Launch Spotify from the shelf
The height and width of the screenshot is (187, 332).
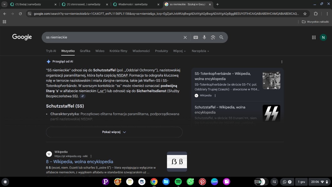(x=178, y=182)
